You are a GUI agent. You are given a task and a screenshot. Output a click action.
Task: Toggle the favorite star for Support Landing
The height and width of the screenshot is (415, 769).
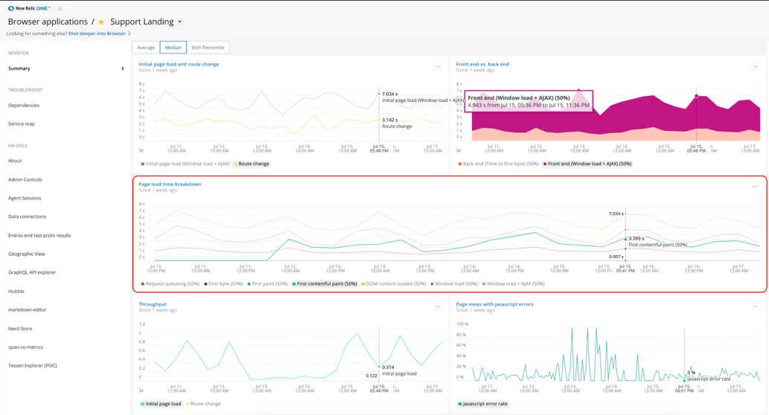[x=101, y=22]
